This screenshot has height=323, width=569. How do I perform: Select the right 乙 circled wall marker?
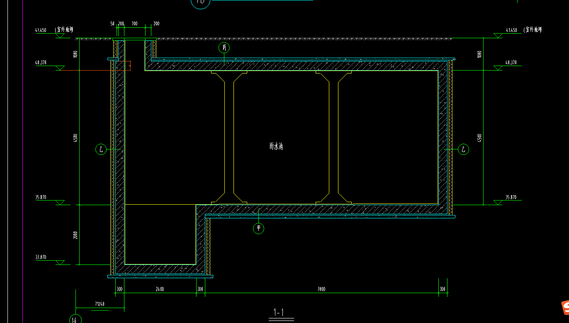click(464, 149)
